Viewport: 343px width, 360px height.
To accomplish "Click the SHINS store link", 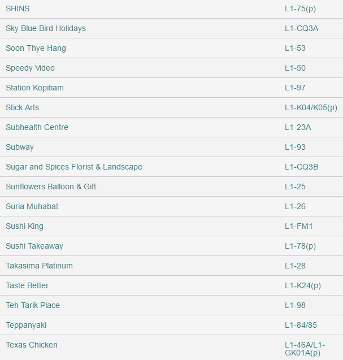I will pos(18,9).
